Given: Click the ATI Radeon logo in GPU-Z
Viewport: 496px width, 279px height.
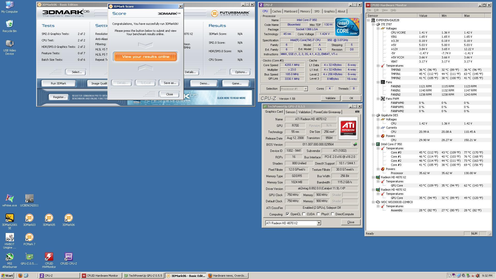Looking at the screenshot, I should 348,128.
